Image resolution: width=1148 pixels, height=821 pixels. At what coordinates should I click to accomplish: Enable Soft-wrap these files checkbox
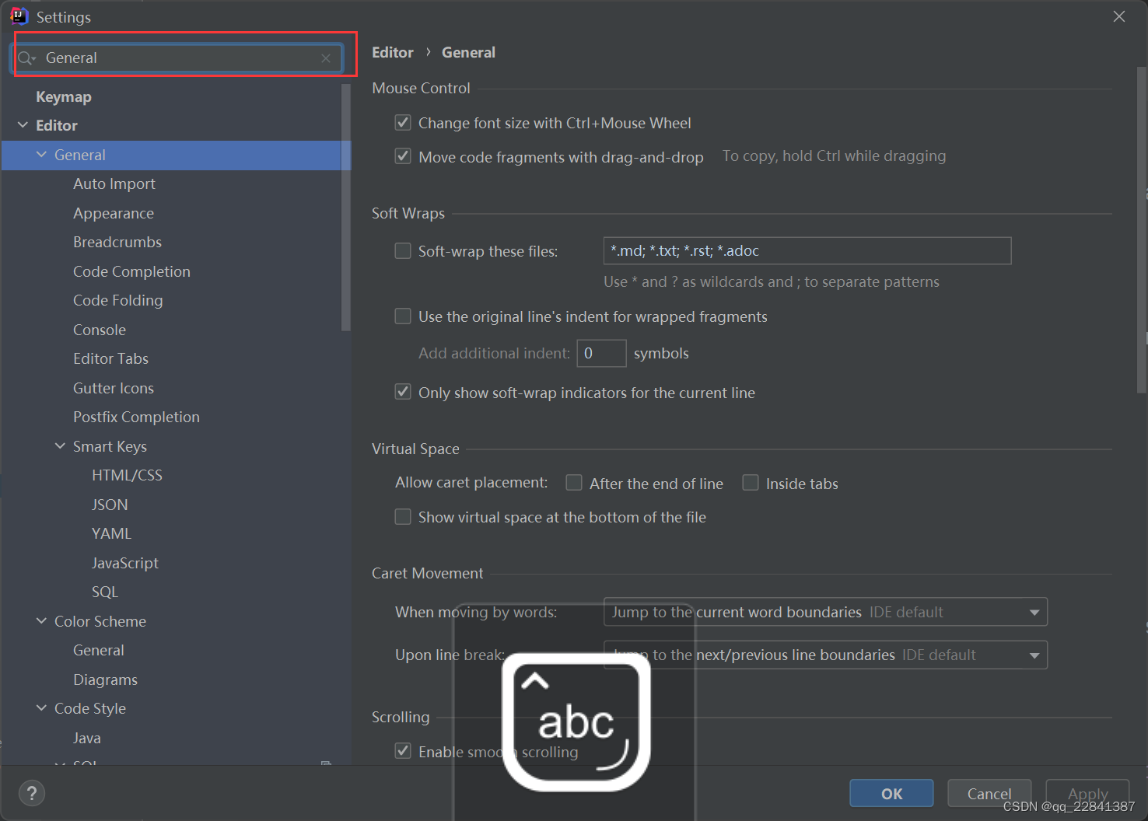403,250
